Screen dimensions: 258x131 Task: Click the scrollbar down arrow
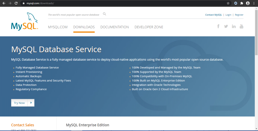pyautogui.click(x=256, y=129)
